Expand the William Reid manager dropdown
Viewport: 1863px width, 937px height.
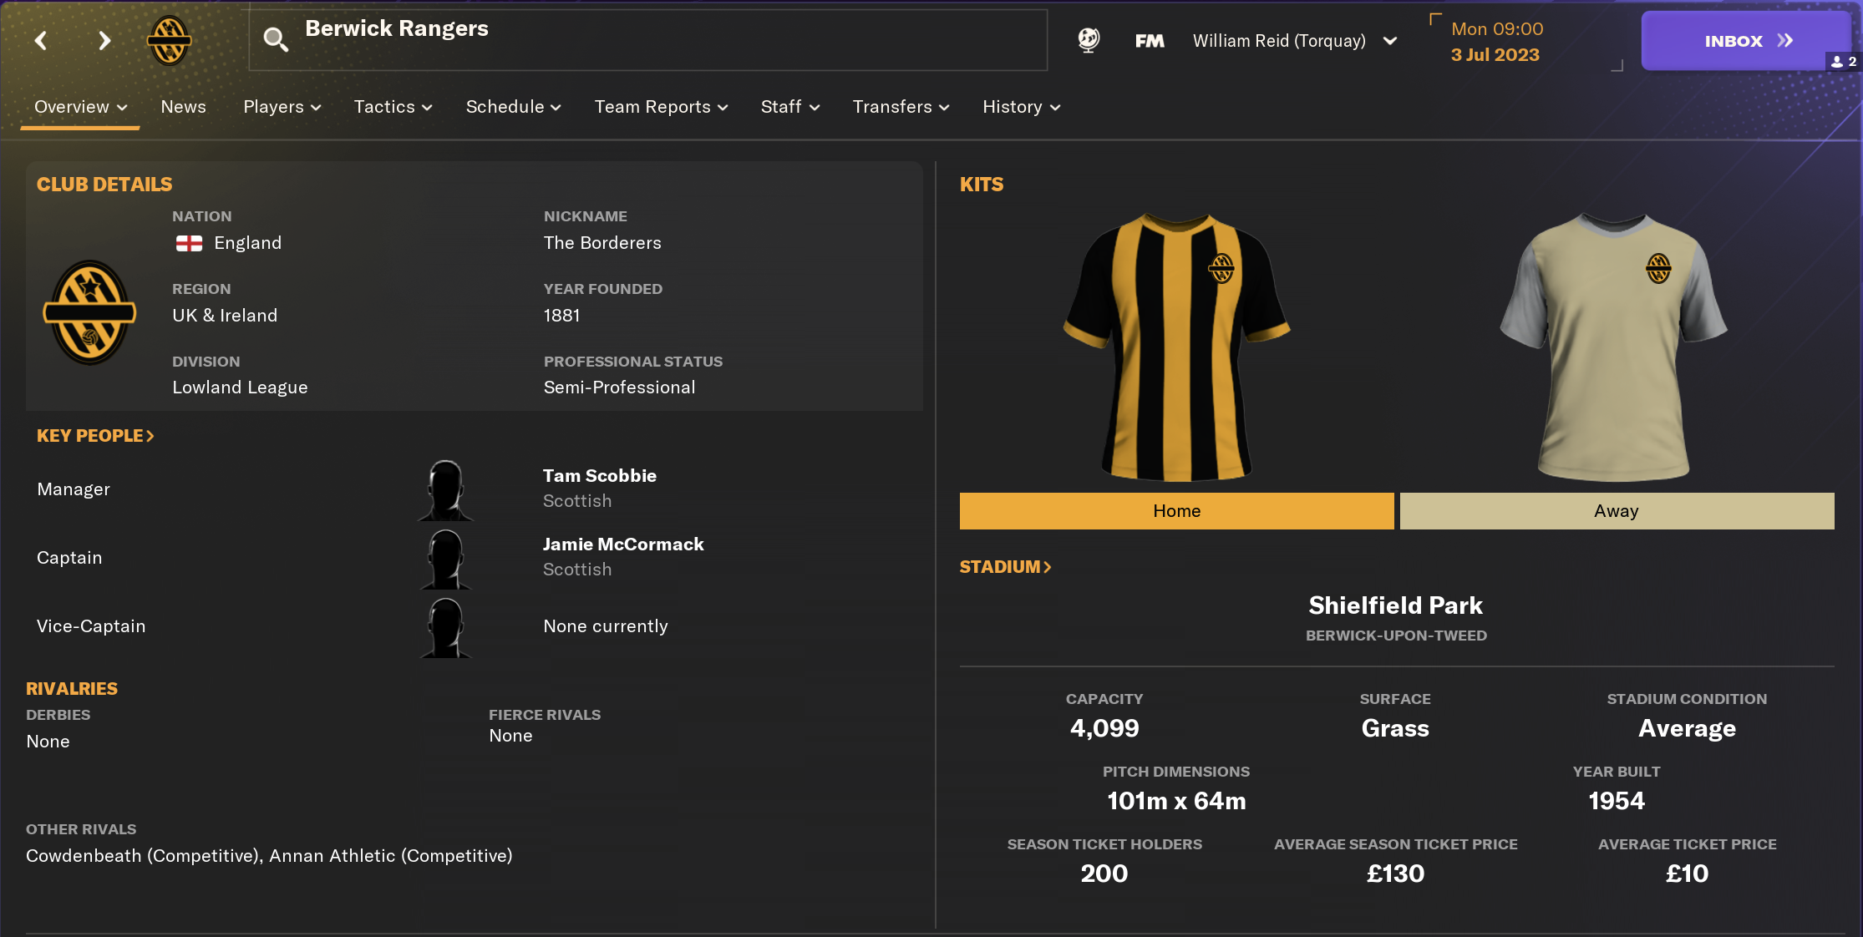1295,41
